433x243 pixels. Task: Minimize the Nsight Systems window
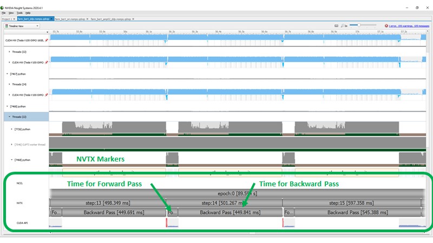[407, 8]
